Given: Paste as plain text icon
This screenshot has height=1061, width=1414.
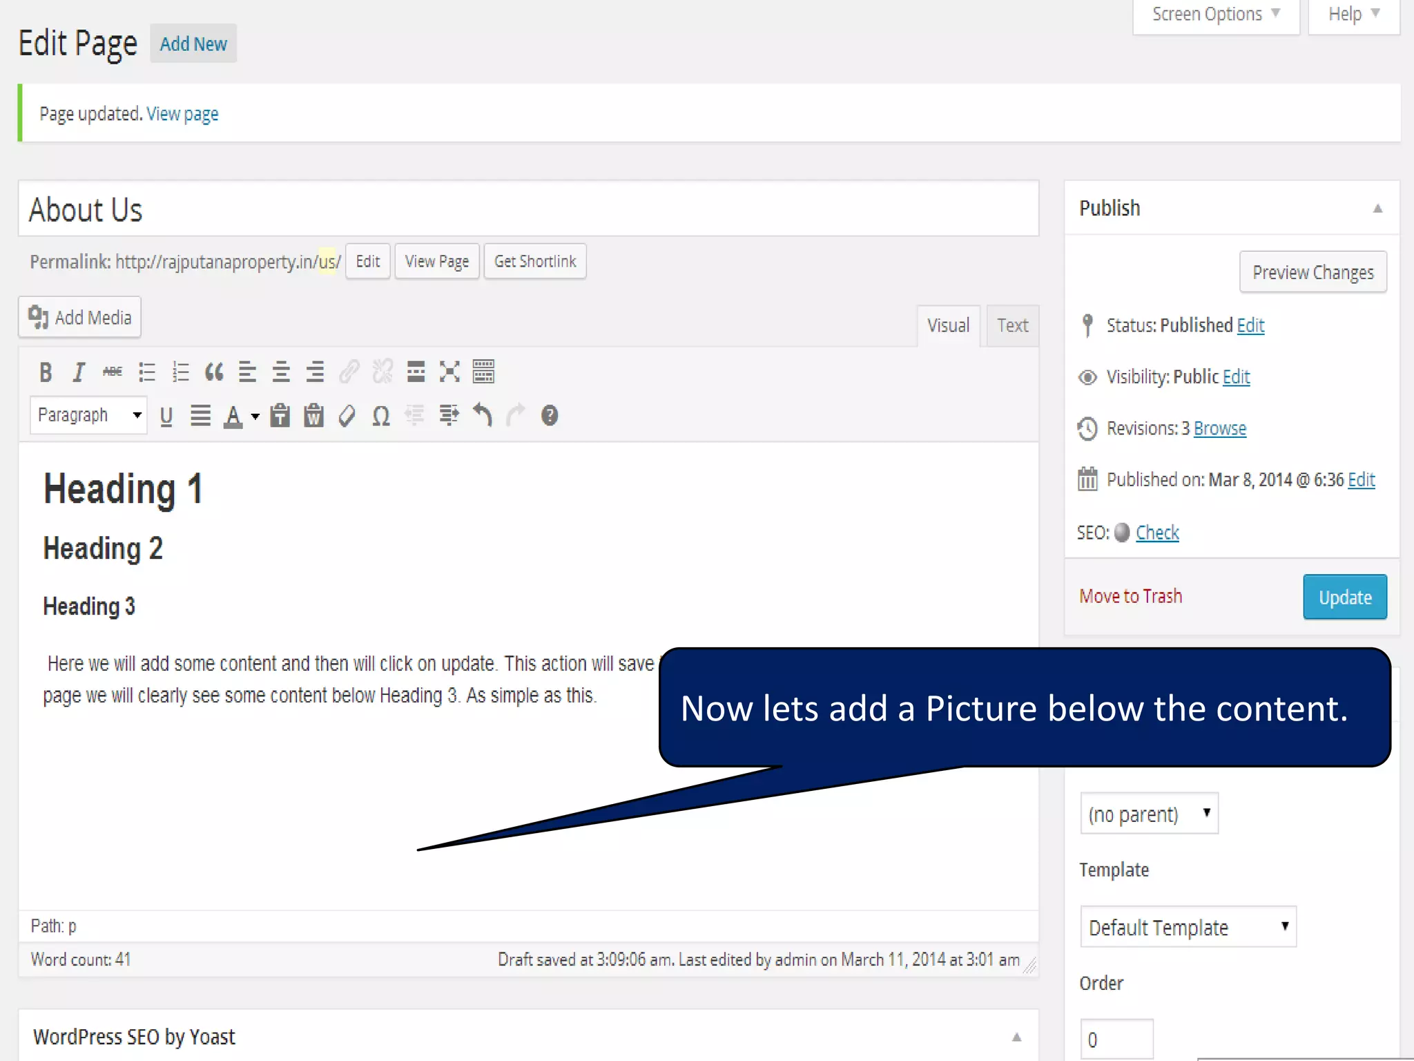Looking at the screenshot, I should 280,416.
